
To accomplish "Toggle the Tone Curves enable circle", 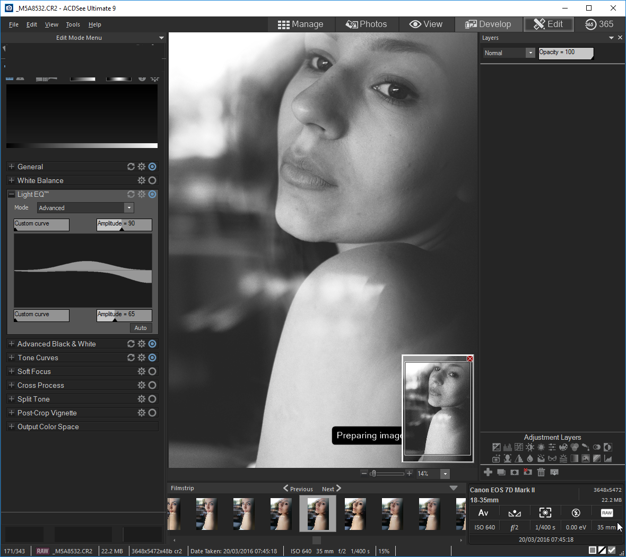I will (152, 358).
